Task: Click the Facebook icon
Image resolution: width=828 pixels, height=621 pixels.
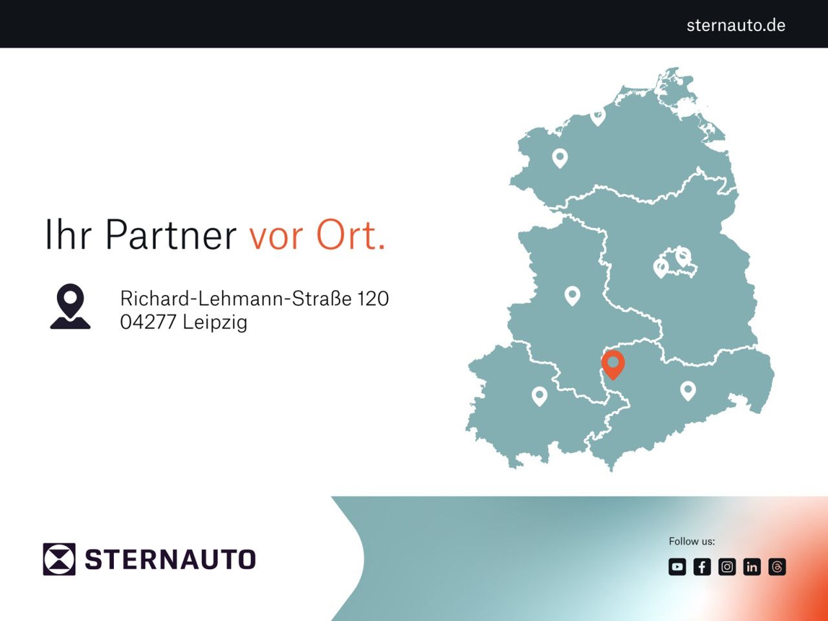Action: (x=701, y=567)
